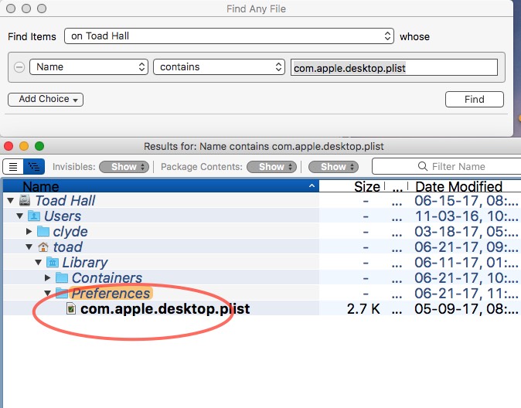
Task: Click date 06-21-17, 09 of toad row
Action: [466, 246]
